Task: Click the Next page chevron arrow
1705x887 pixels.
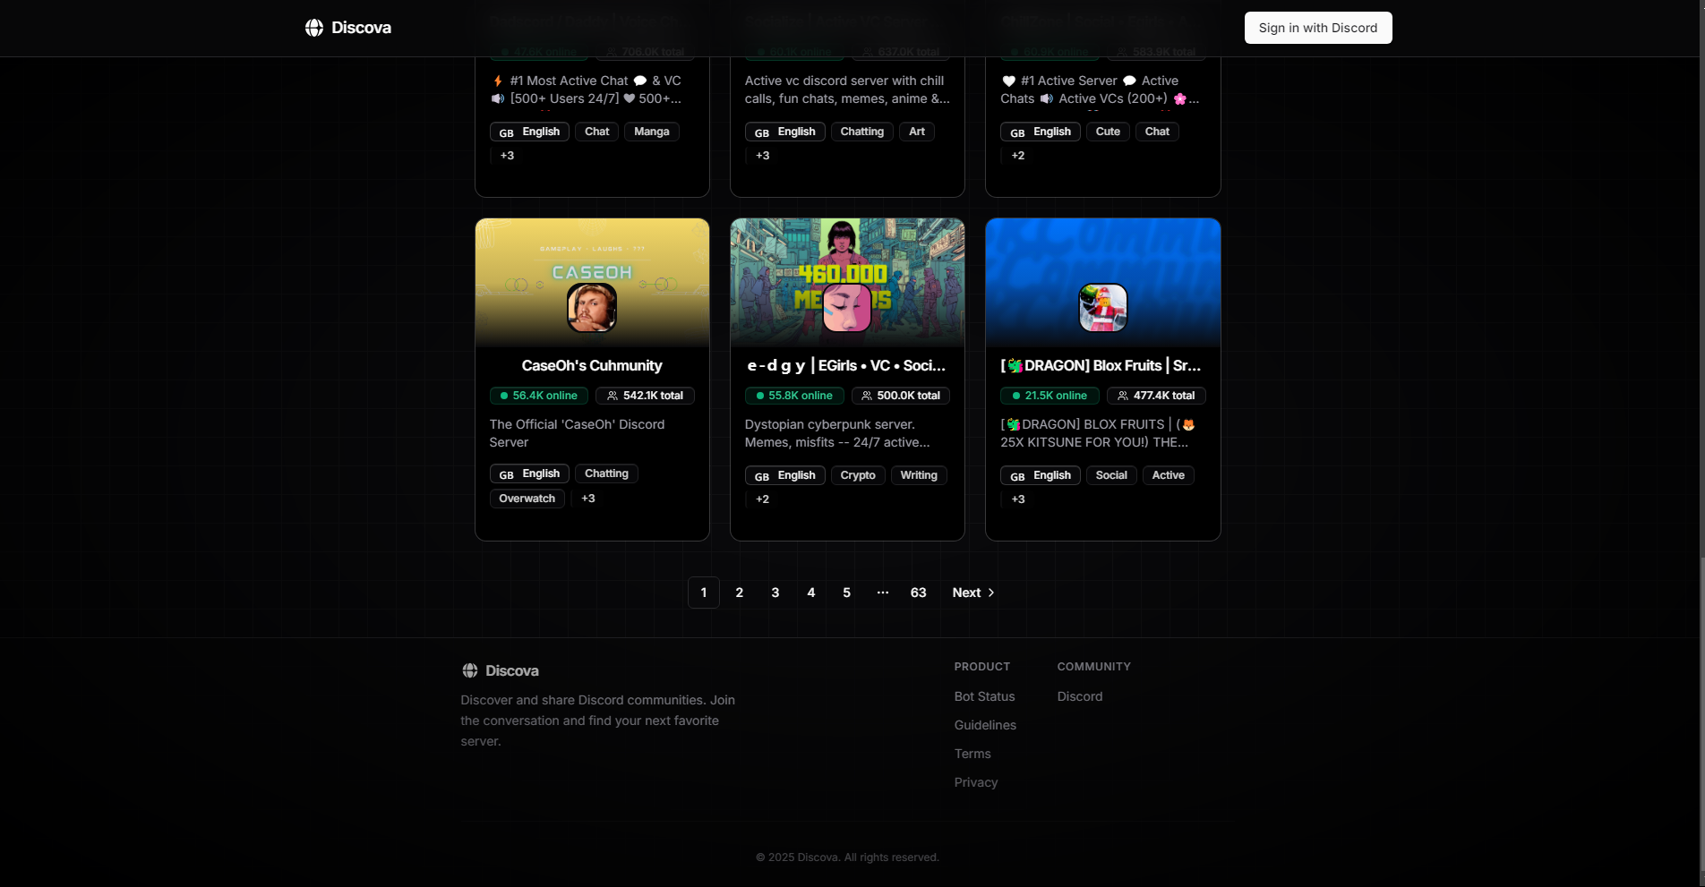Action: tap(991, 593)
